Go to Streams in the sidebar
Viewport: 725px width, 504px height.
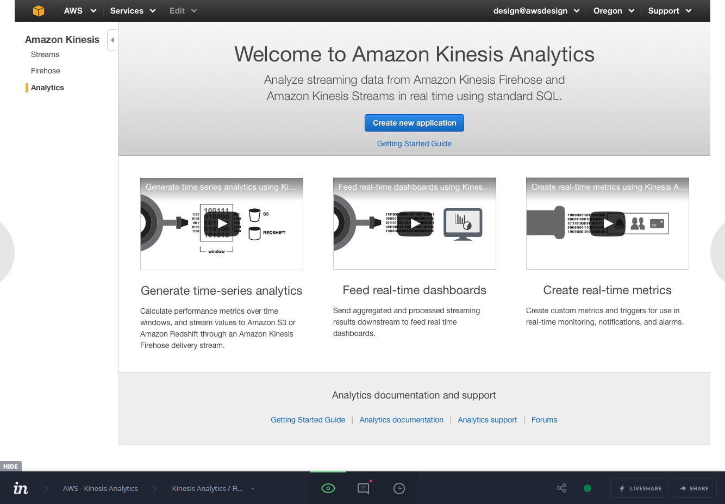pyautogui.click(x=45, y=54)
